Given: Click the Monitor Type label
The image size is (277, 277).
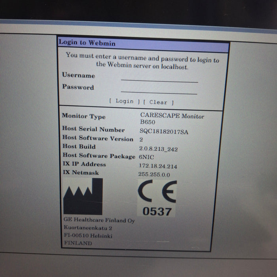Looking at the screenshot, I should pos(83,116).
